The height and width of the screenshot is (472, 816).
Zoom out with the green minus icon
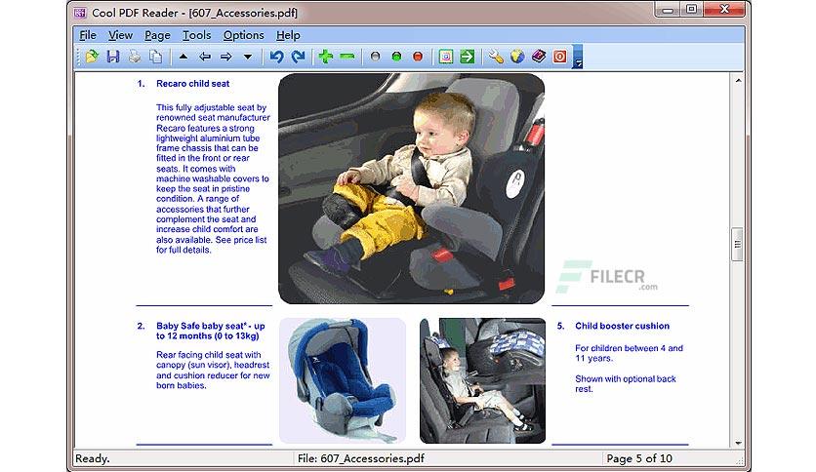(347, 57)
